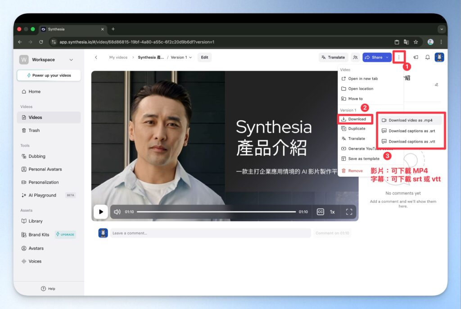This screenshot has height=309, width=461.
Task: Select Download video as .mp4
Action: (x=410, y=120)
